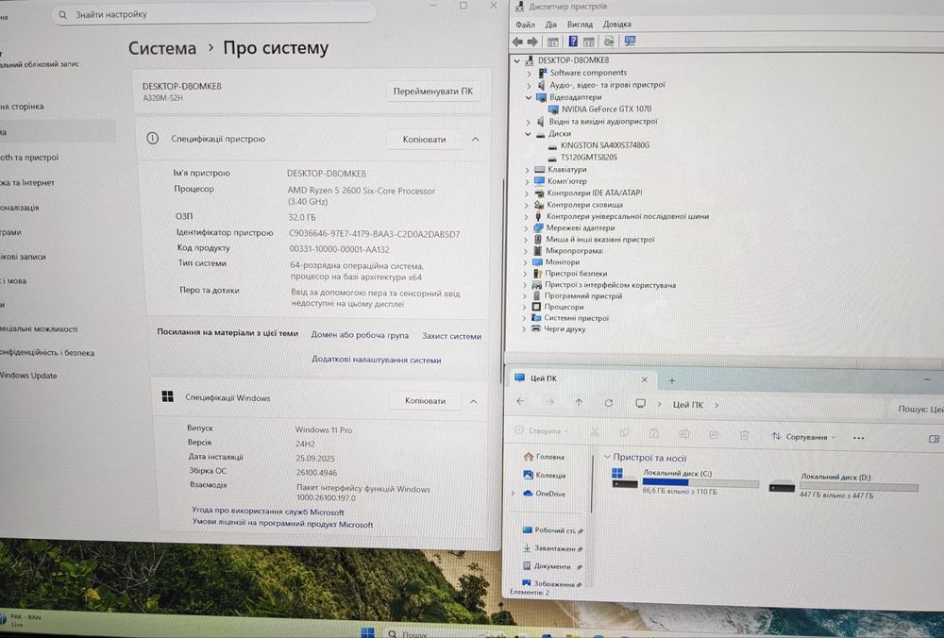944x638 pixels.
Task: Open Завантаження in Explorer quick access
Action: pyautogui.click(x=552, y=548)
